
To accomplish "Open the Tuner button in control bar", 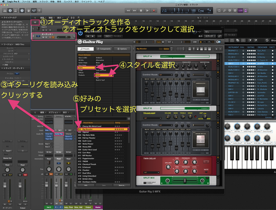I will pyautogui.click(x=224, y=11).
